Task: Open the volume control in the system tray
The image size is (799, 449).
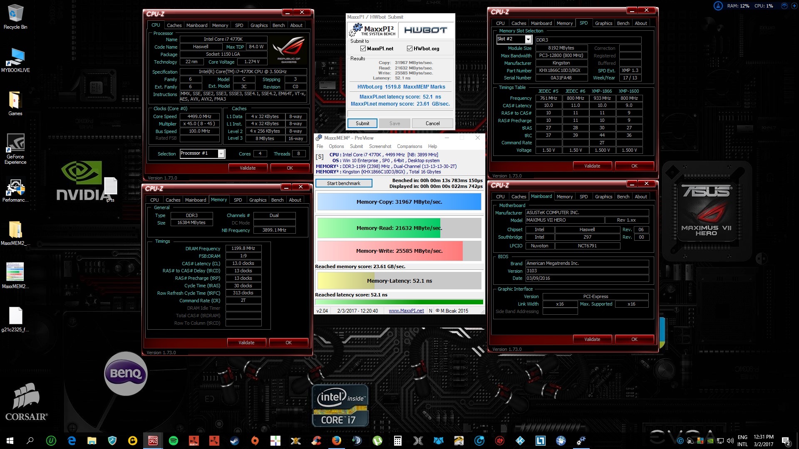Action: click(730, 441)
